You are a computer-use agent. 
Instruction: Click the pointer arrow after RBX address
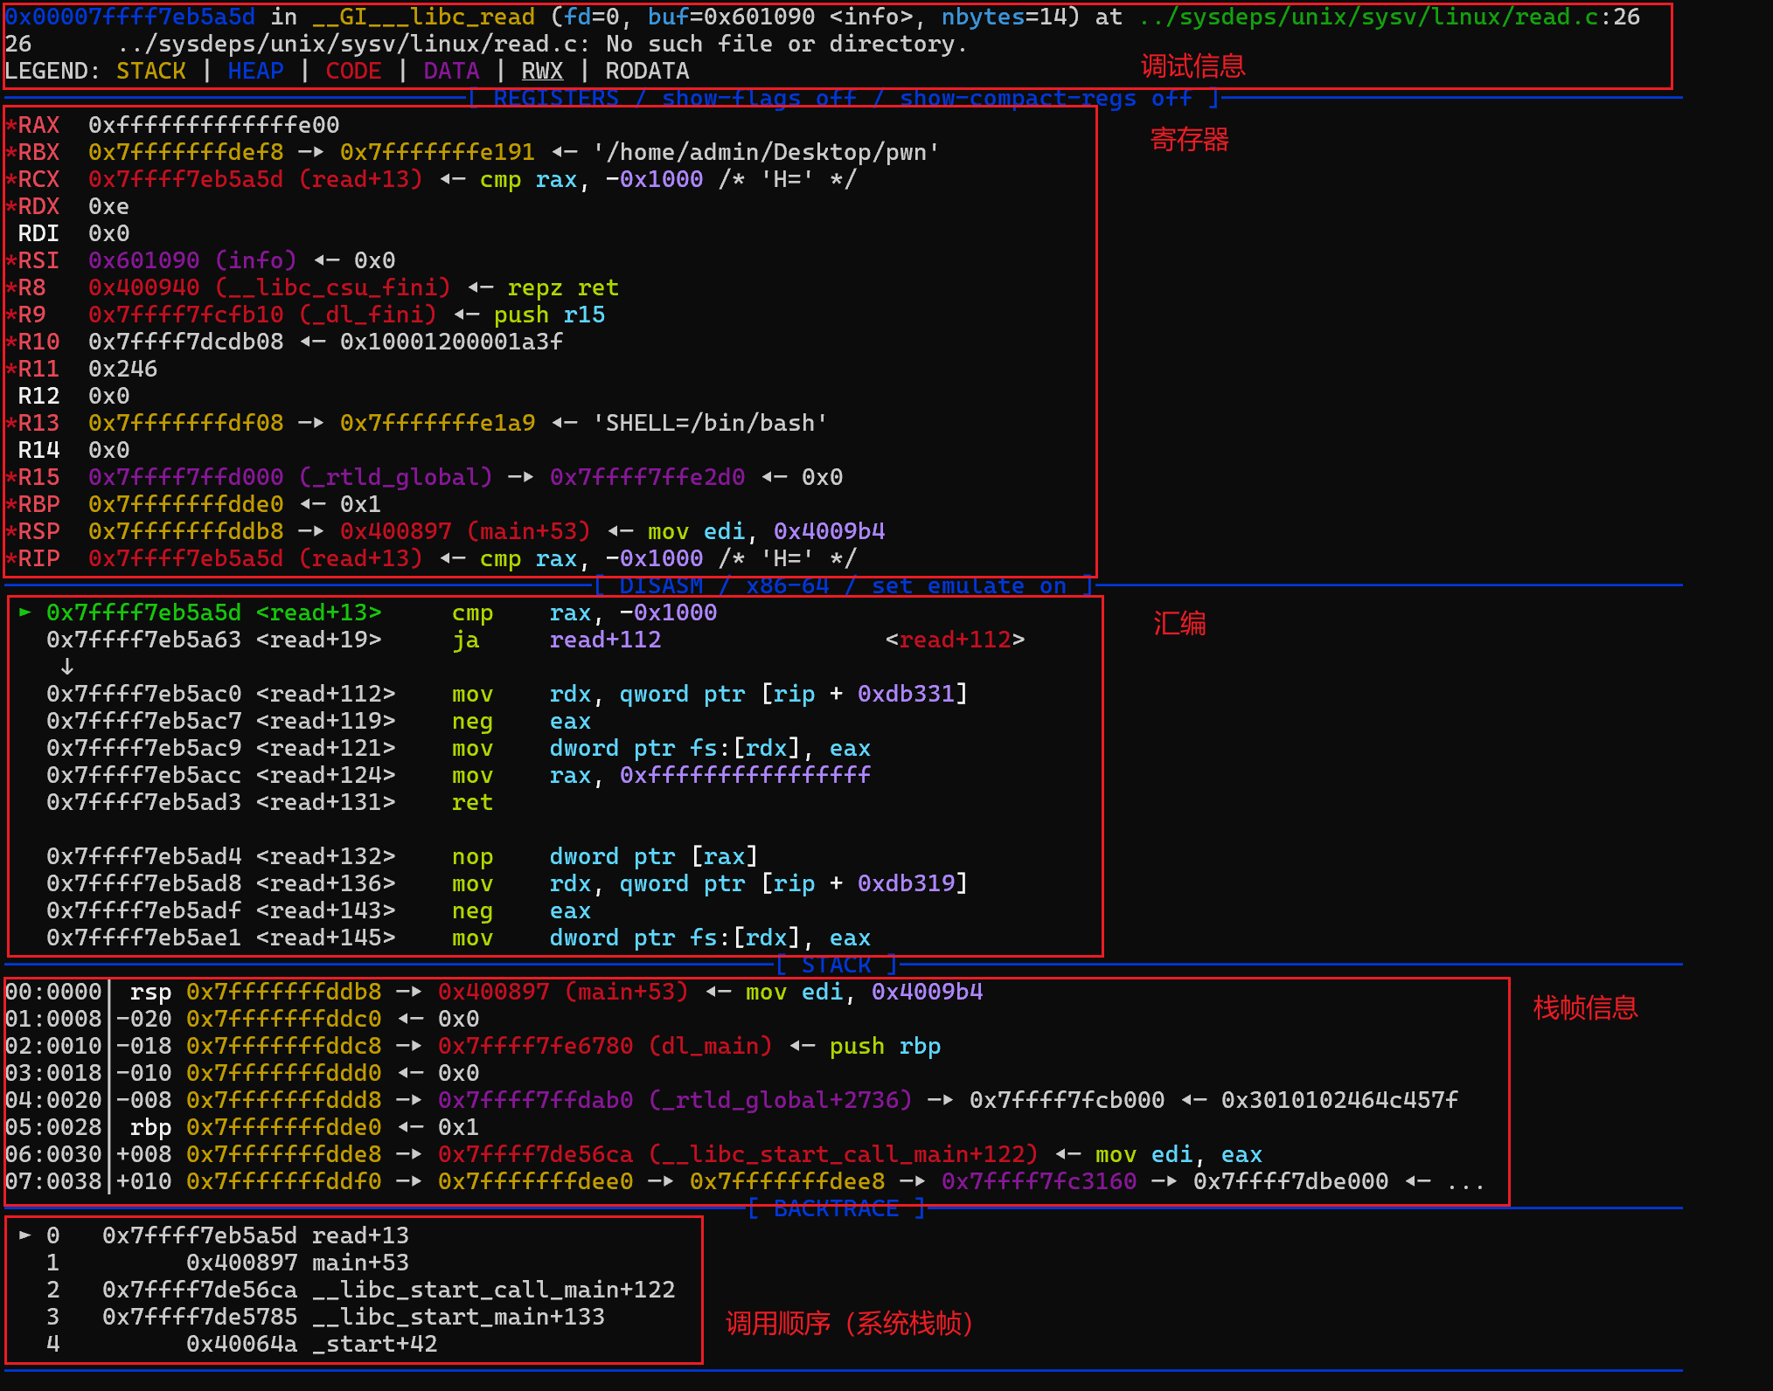[311, 152]
